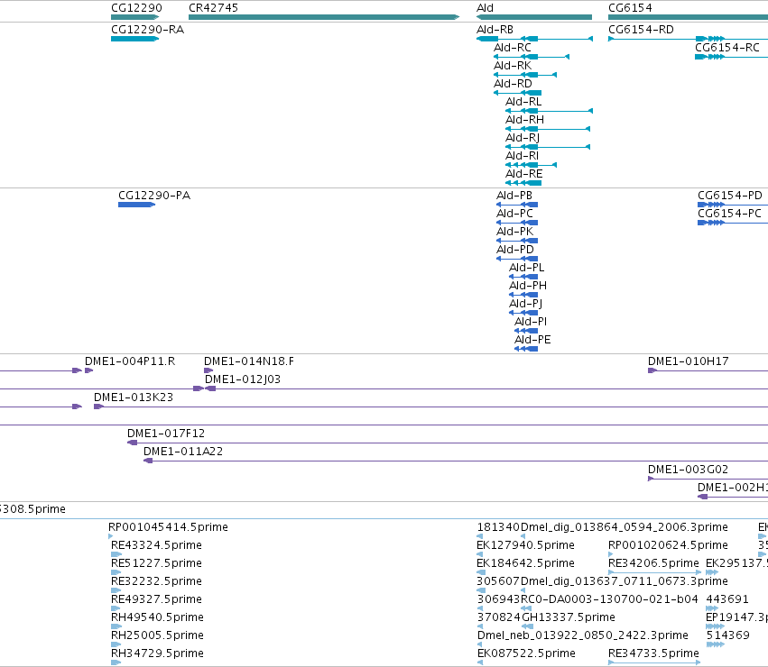
Task: Select transcript Ald-RH
Action: pyautogui.click(x=524, y=120)
